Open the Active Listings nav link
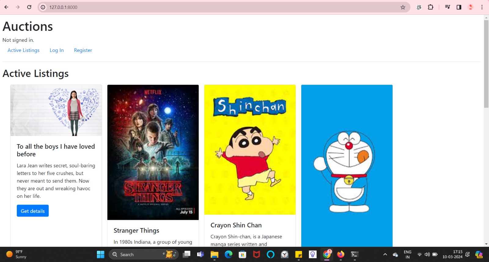 24,50
